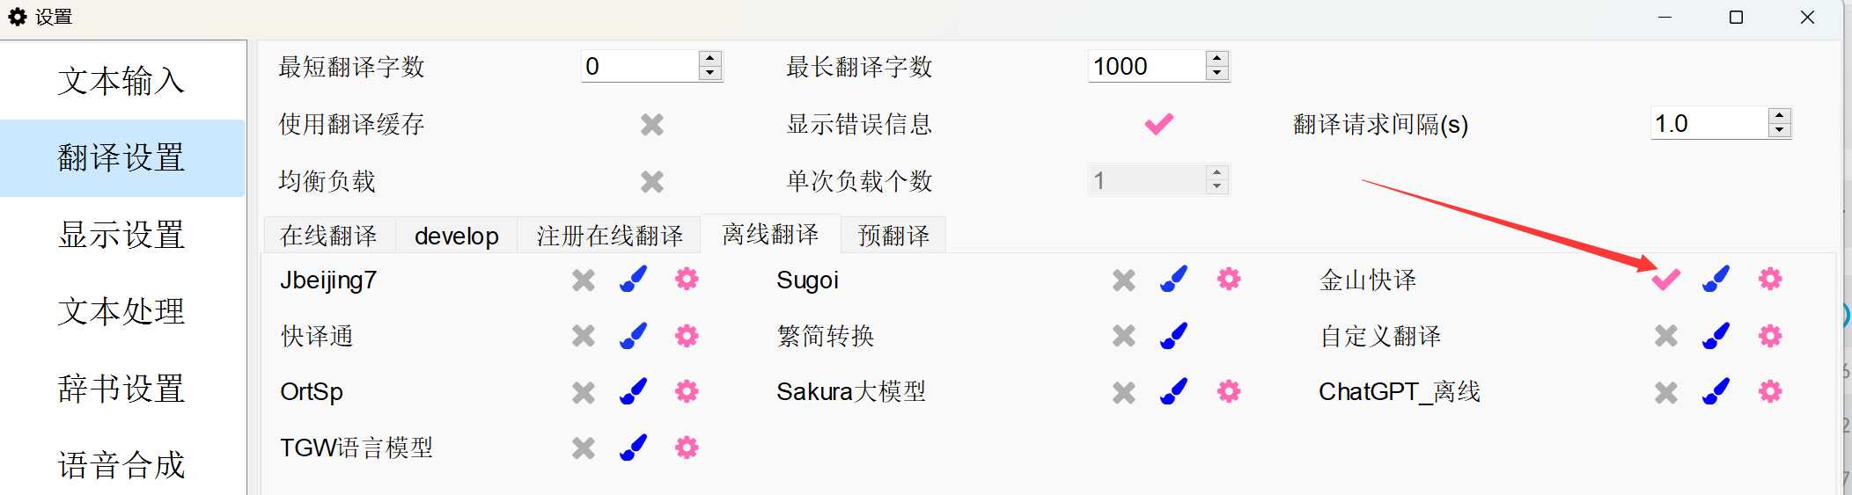This screenshot has width=1852, height=495.
Task: Open the 自定义翻译 gear settings icon
Action: pyautogui.click(x=1770, y=336)
